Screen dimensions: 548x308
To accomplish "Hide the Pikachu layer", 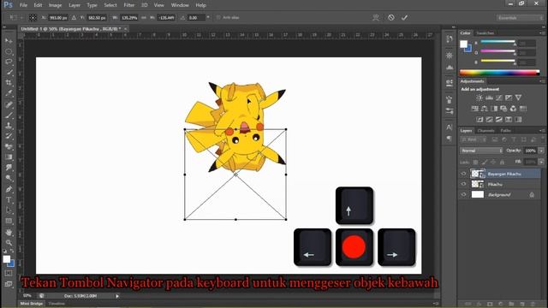I will tap(464, 184).
